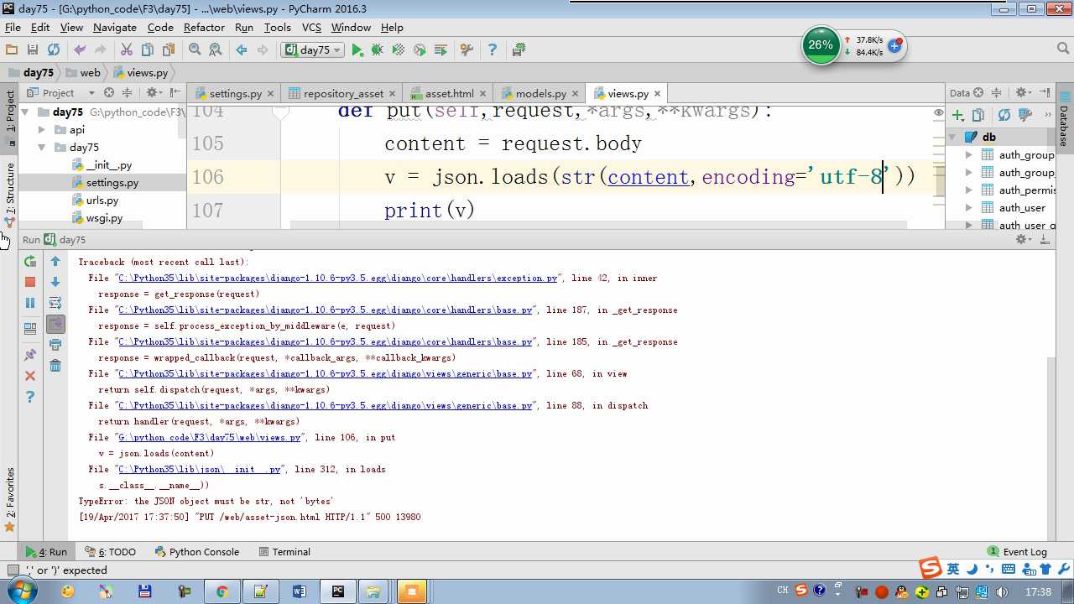Open the Settings wrench icon
Image resolution: width=1074 pixels, height=604 pixels.
[467, 50]
